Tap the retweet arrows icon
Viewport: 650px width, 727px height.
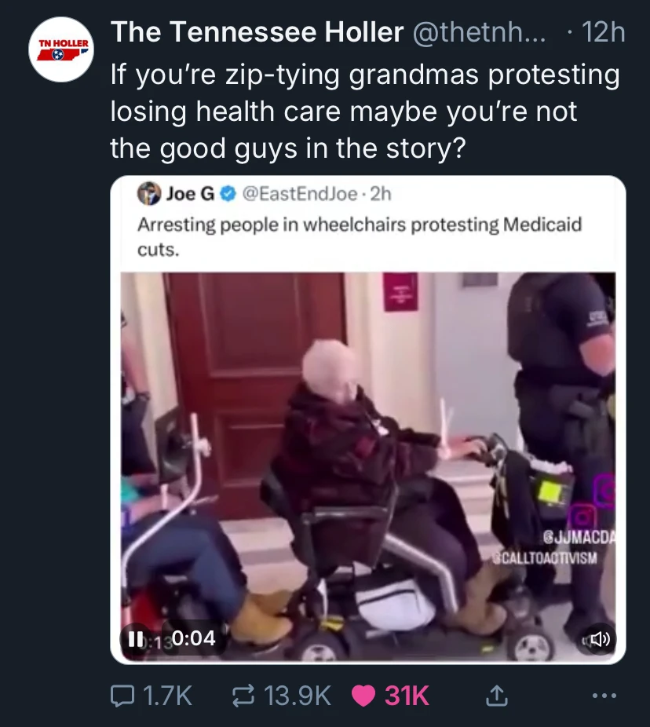click(x=243, y=695)
